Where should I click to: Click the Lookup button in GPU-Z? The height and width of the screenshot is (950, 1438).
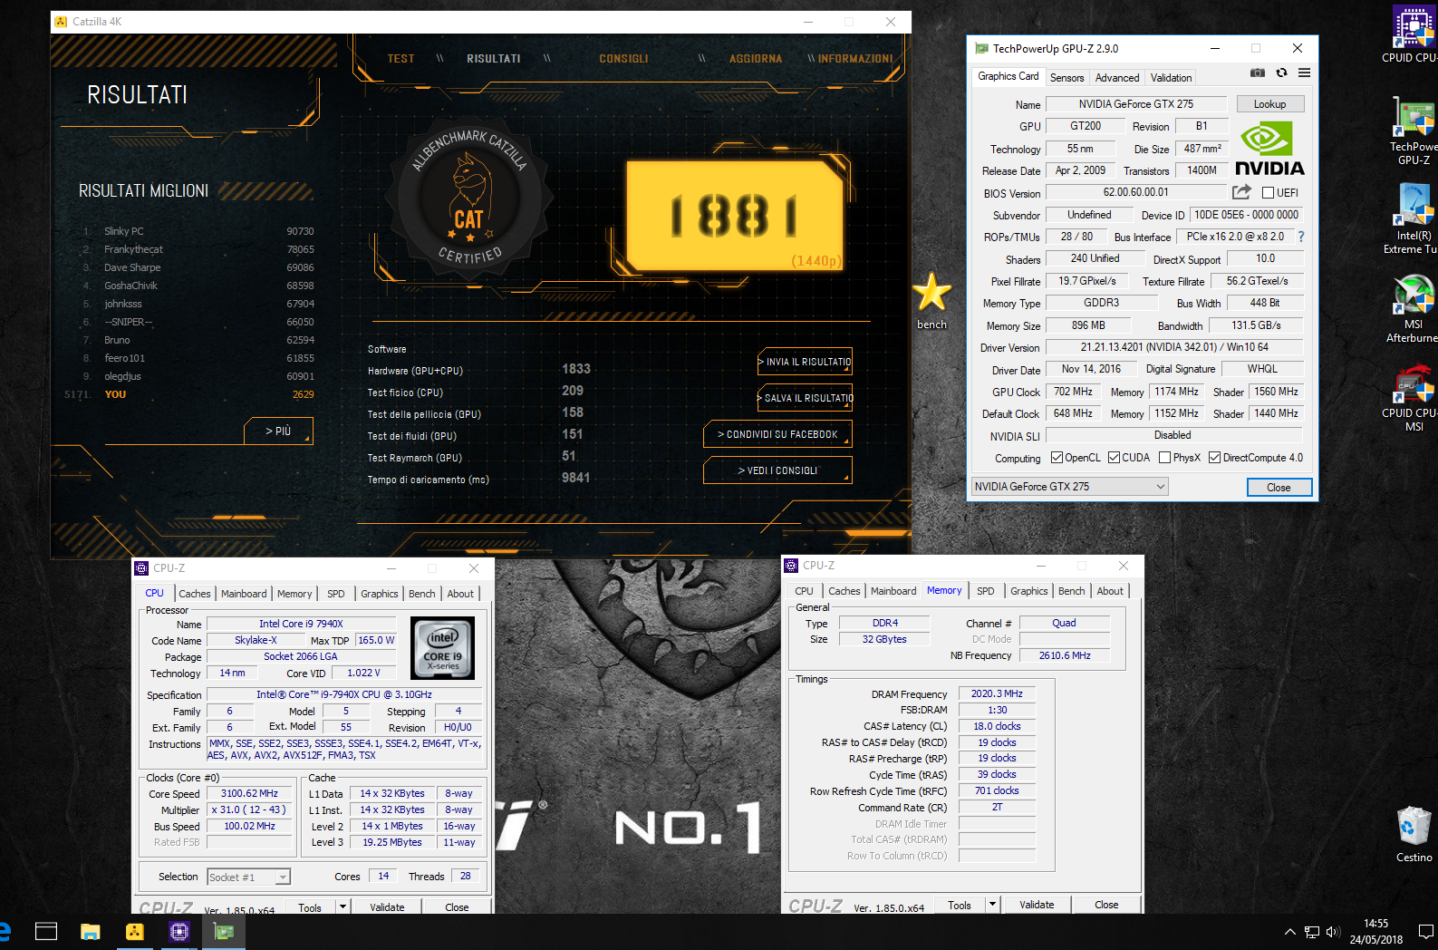point(1269,104)
